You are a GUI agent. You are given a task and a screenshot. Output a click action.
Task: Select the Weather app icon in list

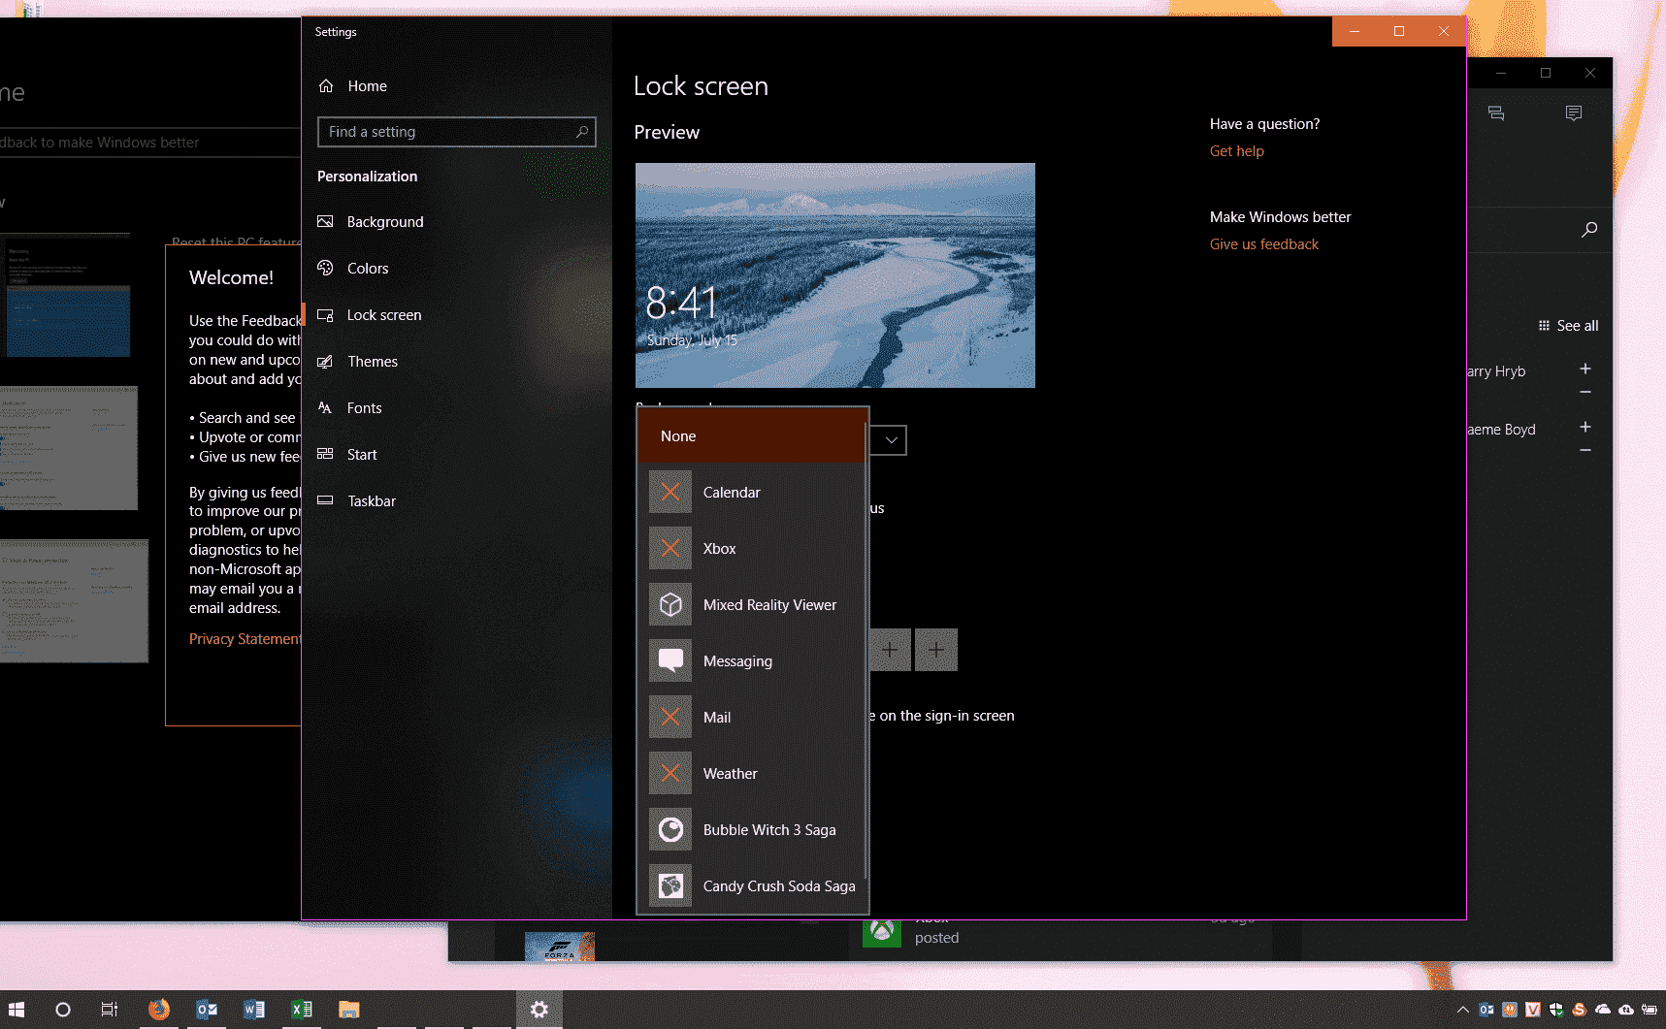pos(670,774)
